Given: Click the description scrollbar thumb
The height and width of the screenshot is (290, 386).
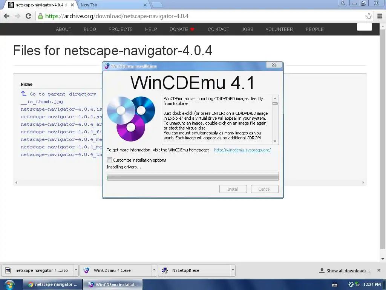Looking at the screenshot, I should point(275,103).
